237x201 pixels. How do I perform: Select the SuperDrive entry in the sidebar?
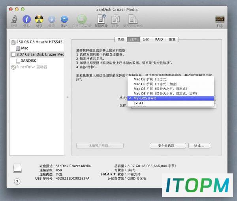click(x=37, y=67)
